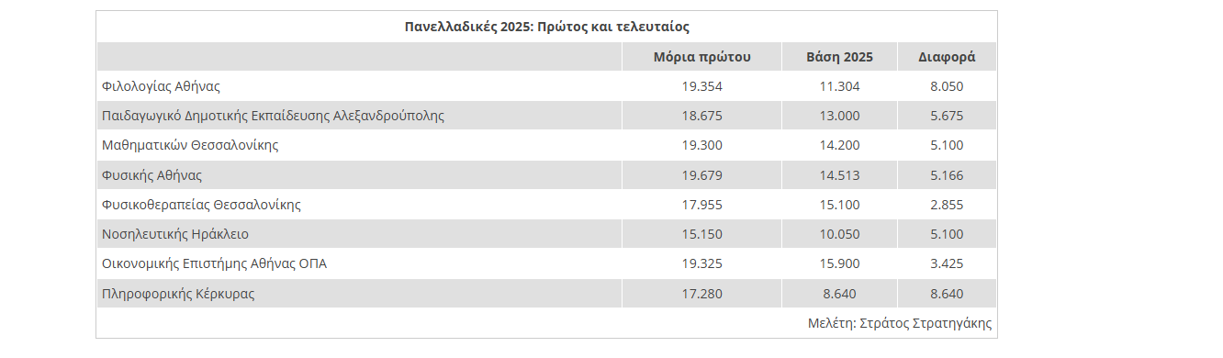
Task: Select the 15.900 base value cell
Action: (839, 263)
